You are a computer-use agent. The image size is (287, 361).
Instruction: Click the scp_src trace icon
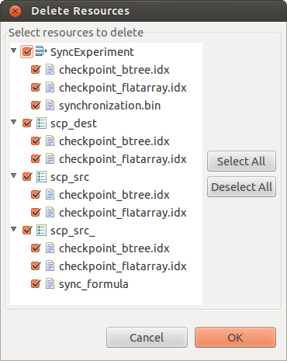tap(41, 177)
